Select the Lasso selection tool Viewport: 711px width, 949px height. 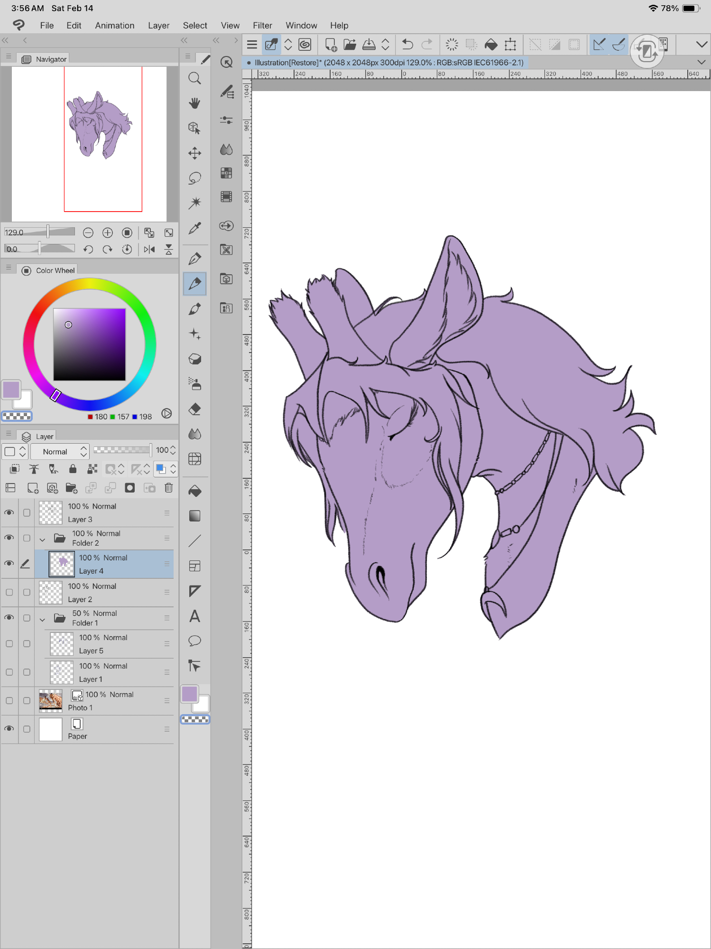[194, 178]
